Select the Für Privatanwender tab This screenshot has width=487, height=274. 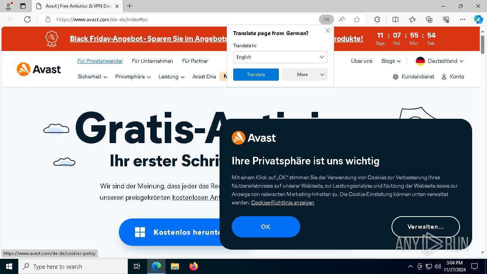click(x=100, y=61)
